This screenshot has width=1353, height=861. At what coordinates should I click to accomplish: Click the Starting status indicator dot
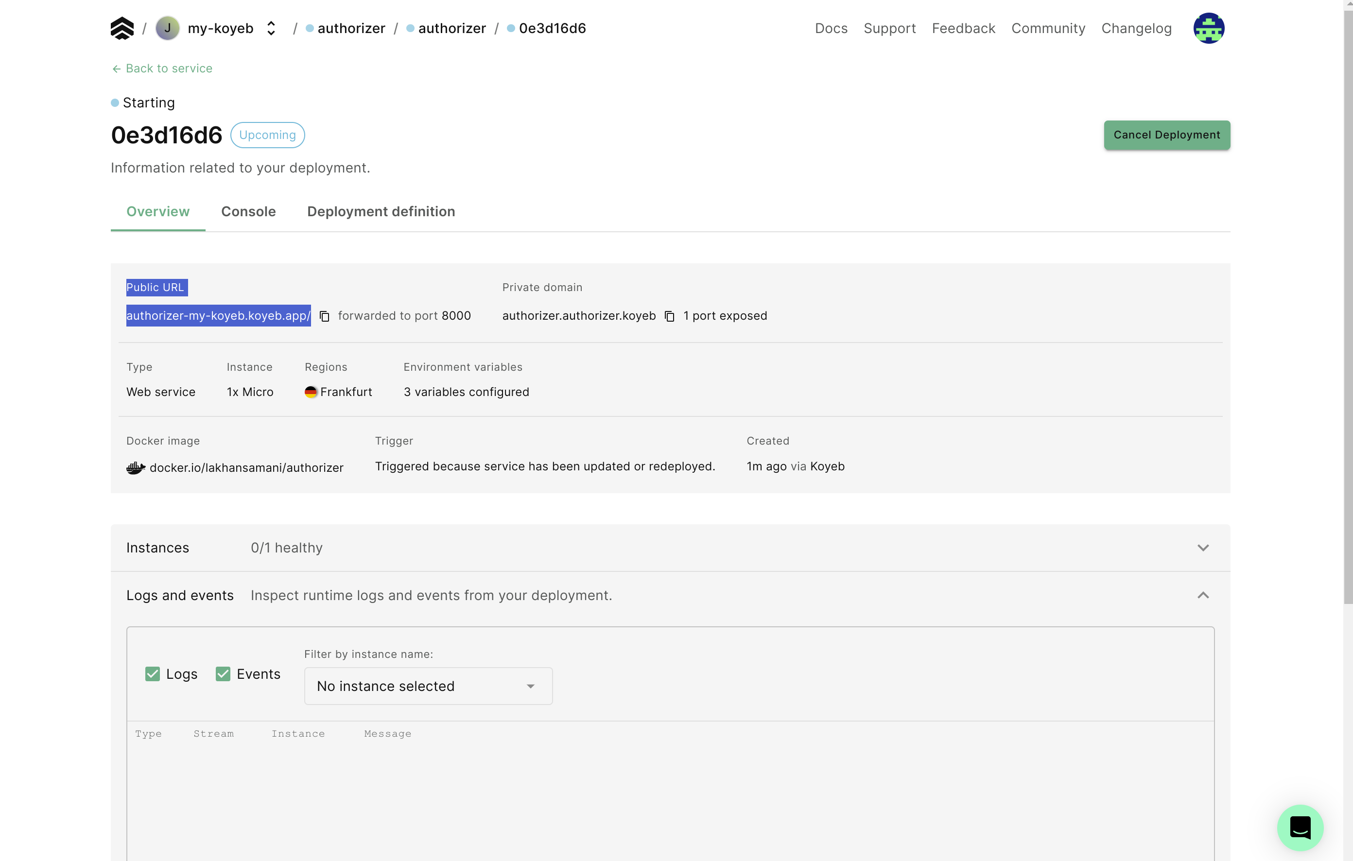coord(115,102)
